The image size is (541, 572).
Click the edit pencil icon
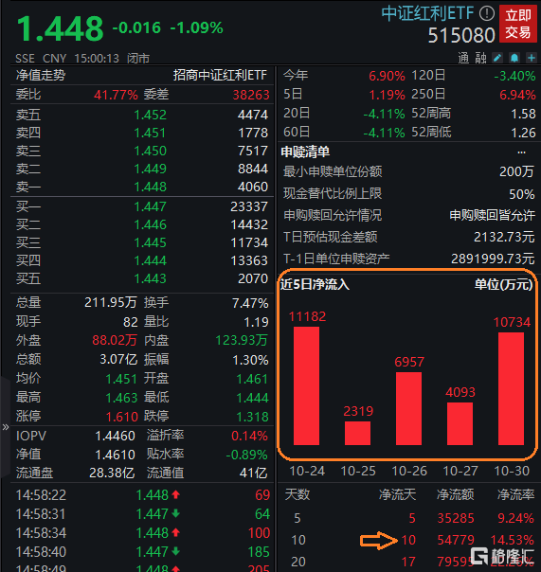pyautogui.click(x=497, y=58)
